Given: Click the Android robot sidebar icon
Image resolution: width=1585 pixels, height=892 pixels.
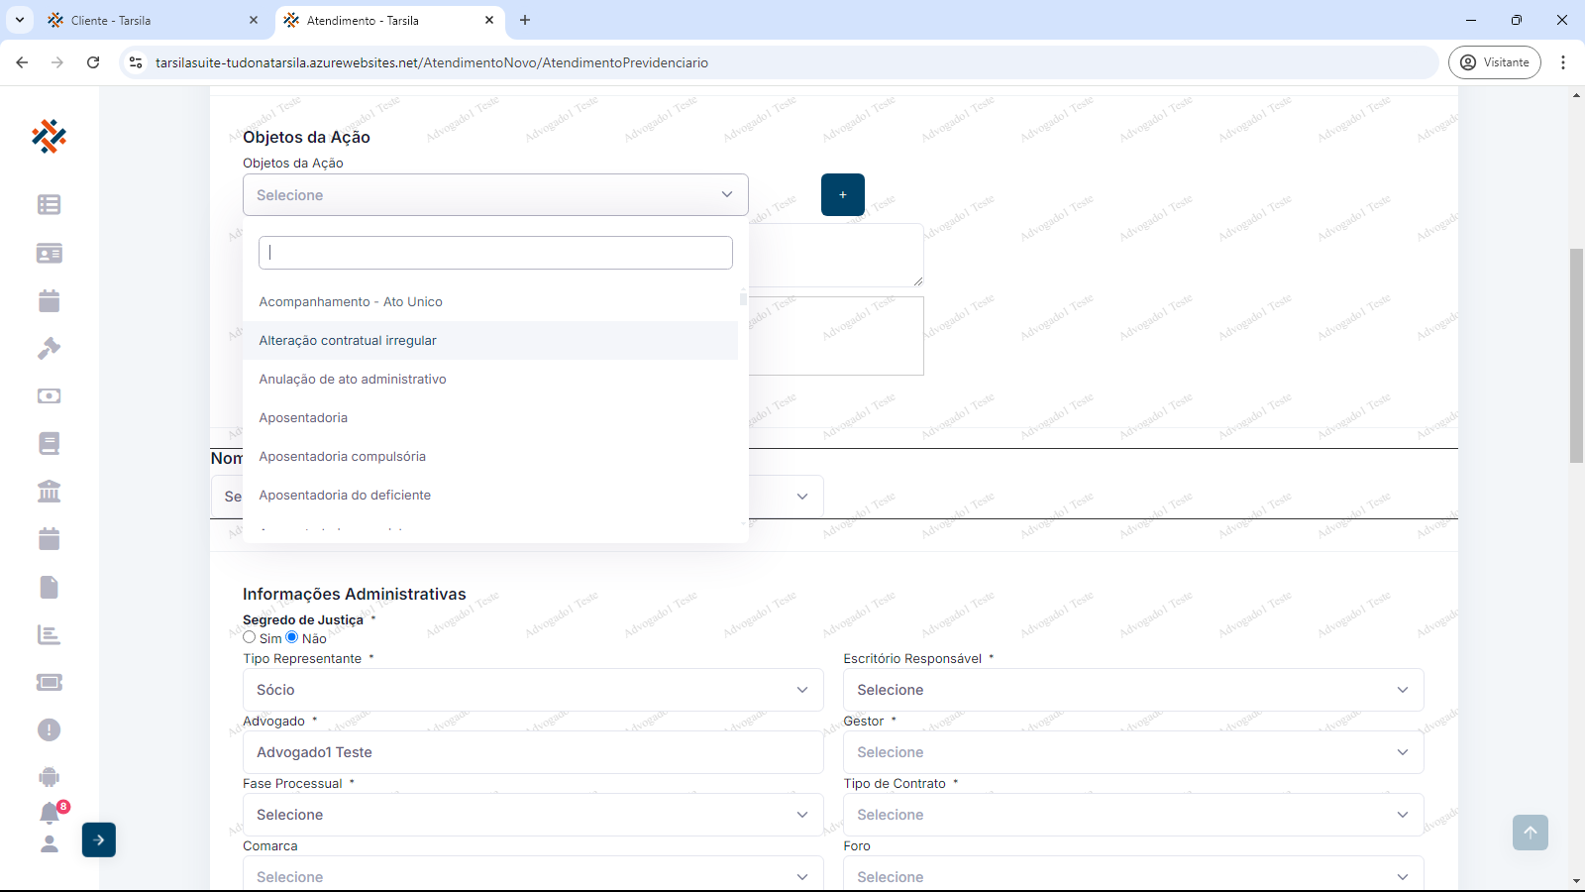Looking at the screenshot, I should (x=49, y=777).
